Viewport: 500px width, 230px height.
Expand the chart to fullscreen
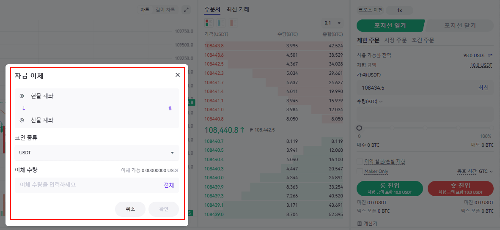[186, 9]
